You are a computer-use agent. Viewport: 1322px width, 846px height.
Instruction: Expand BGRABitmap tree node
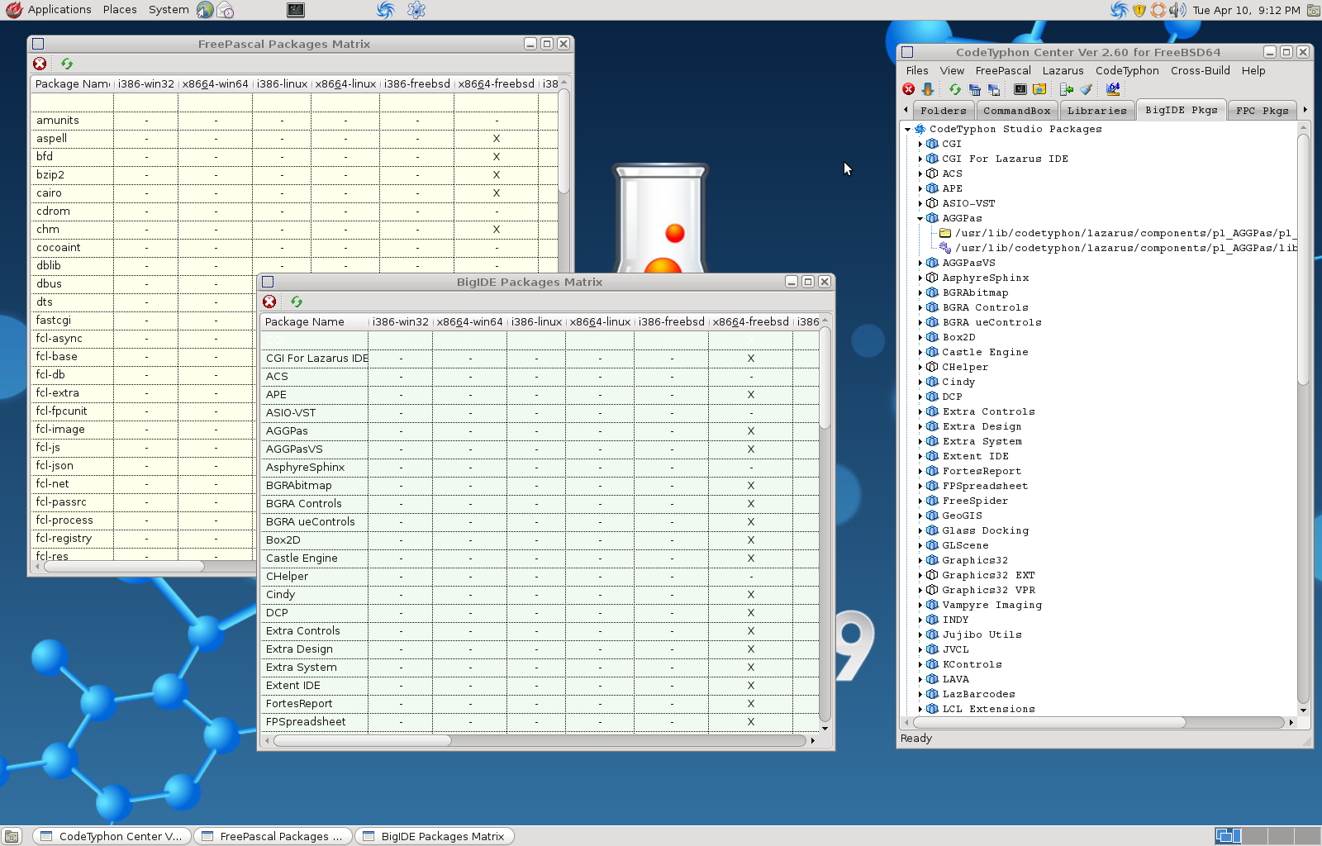click(920, 292)
